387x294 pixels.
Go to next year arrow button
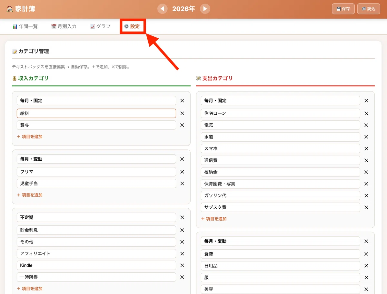(x=205, y=9)
